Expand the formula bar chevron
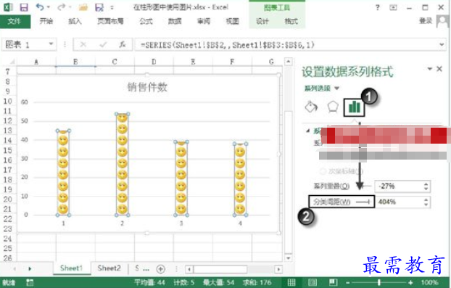Viewport: 451px width, 288px height. [x=442, y=44]
